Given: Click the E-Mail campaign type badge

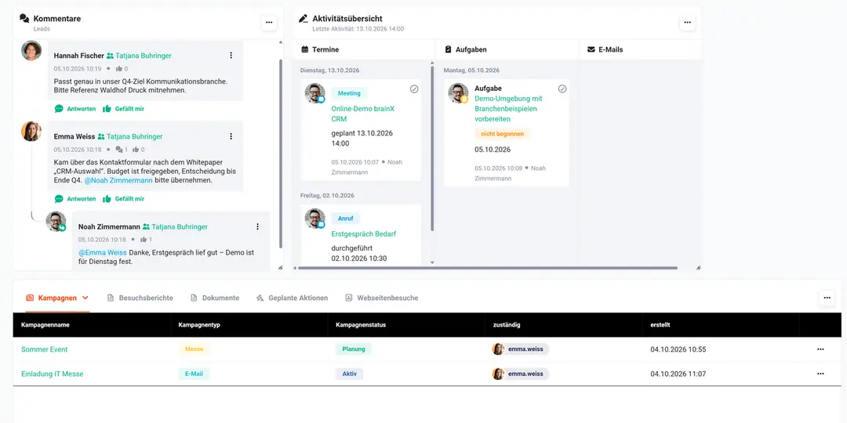Looking at the screenshot, I should [x=194, y=374].
